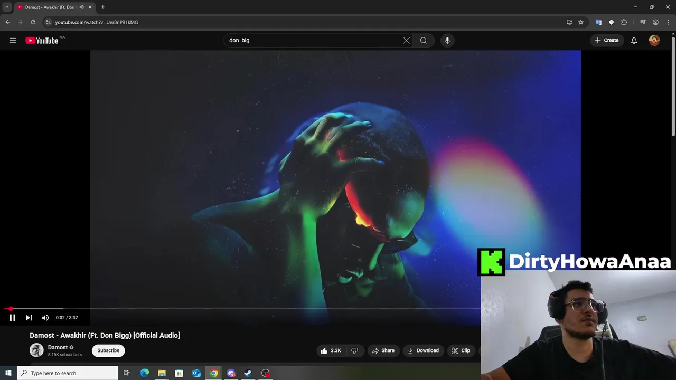Open Outlook from the taskbar
The image size is (676, 380).
196,373
